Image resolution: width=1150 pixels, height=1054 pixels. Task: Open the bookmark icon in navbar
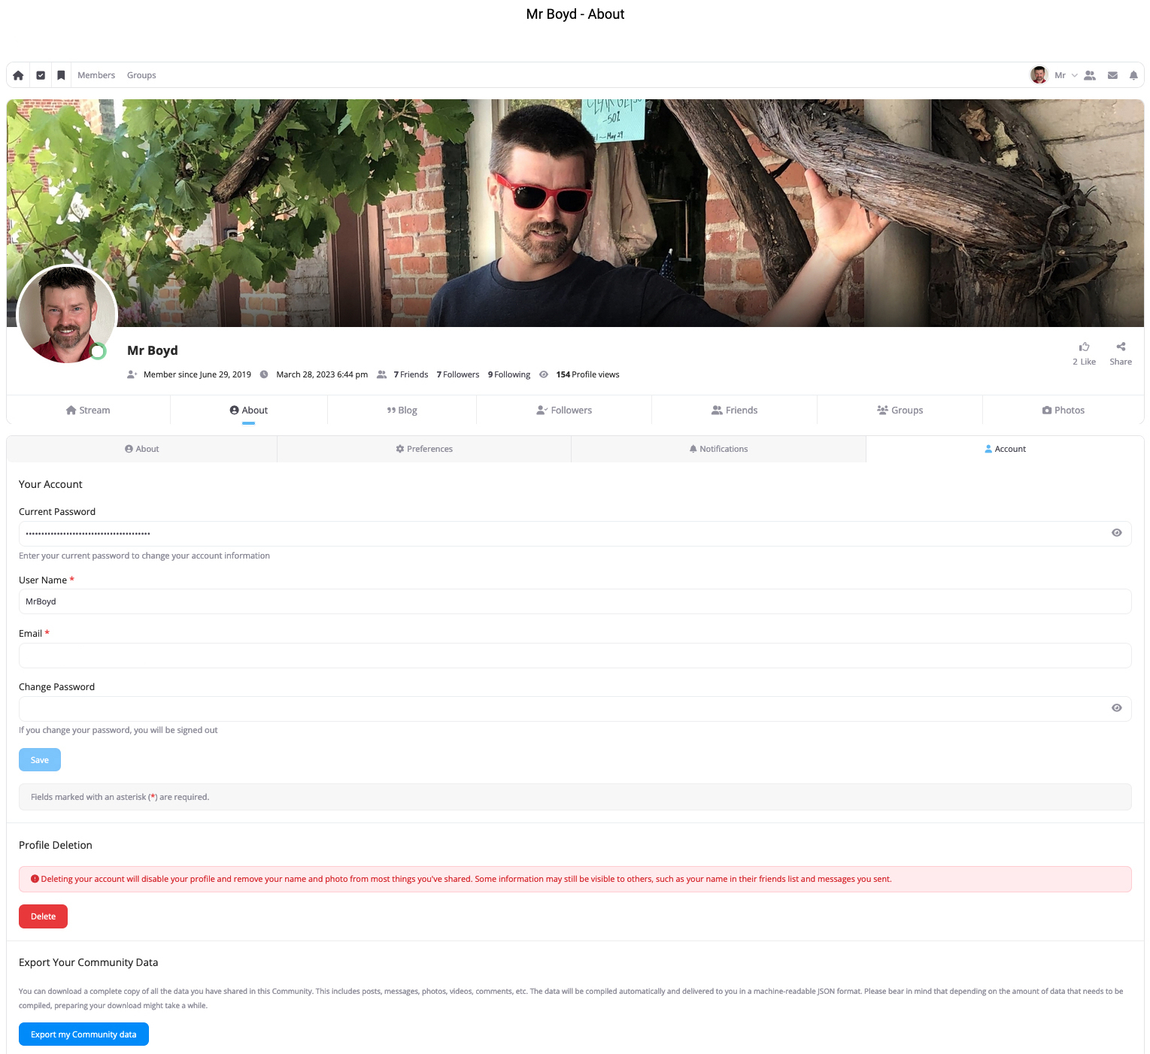click(x=62, y=75)
